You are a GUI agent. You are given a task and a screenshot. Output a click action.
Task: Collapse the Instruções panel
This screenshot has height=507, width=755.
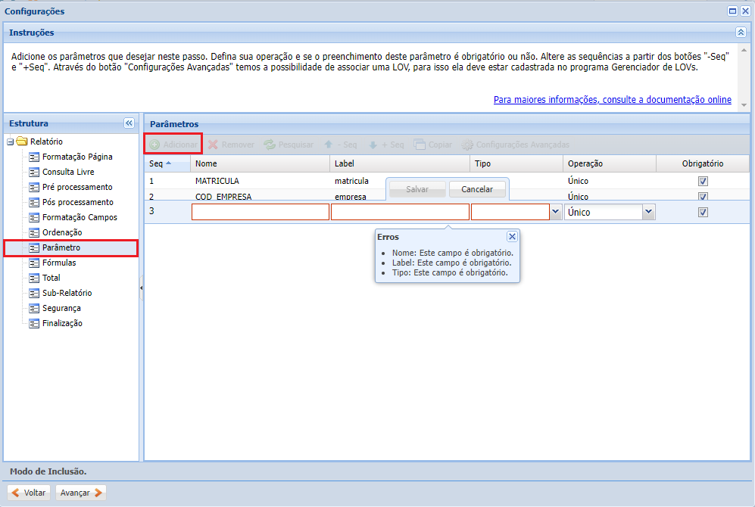[741, 33]
